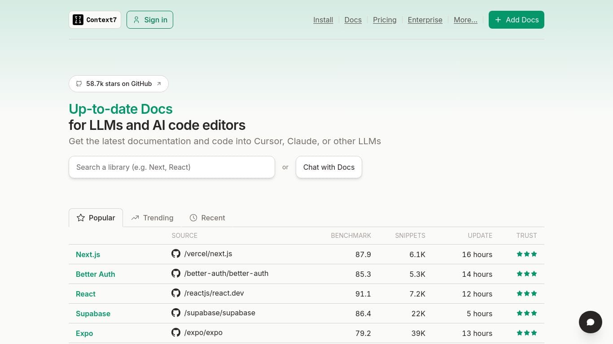This screenshot has width=613, height=344.
Task: Click GitHub icon beside /supabase/supabase
Action: 176,313
